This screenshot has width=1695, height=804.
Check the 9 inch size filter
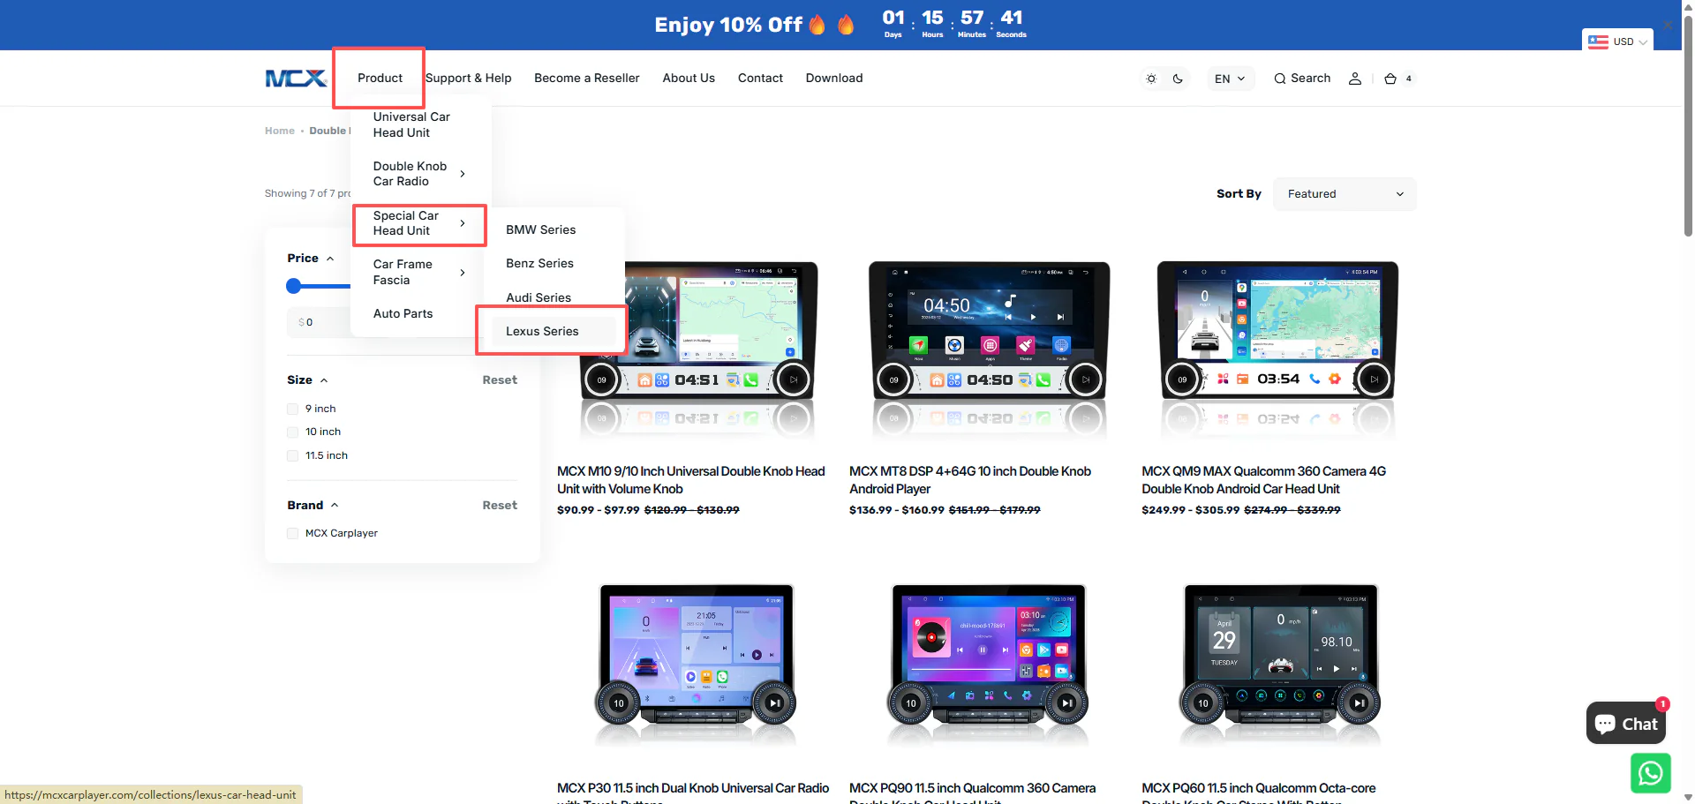point(292,409)
